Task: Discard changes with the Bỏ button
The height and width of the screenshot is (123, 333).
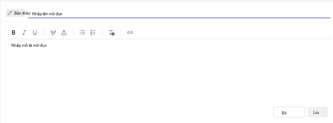Action: pyautogui.click(x=289, y=112)
